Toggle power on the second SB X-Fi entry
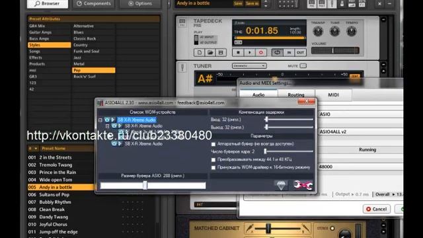Image resolution: width=423 pixels, height=238 pixels. [114, 126]
